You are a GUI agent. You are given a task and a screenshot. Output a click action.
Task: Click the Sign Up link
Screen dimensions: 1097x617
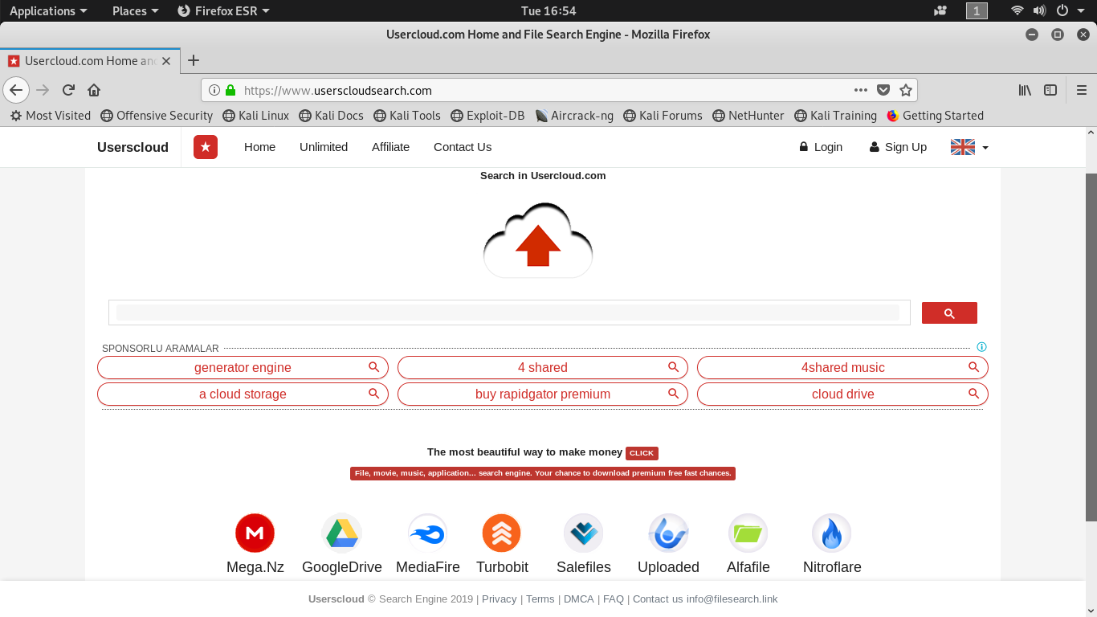point(898,147)
